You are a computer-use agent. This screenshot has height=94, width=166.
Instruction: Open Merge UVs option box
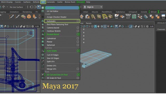tap(78, 69)
